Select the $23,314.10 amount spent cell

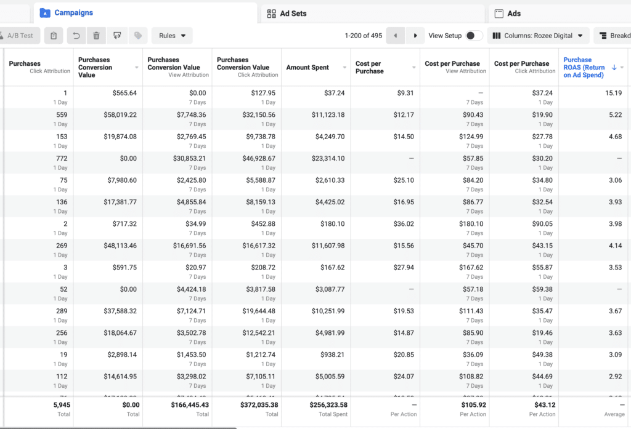click(328, 158)
